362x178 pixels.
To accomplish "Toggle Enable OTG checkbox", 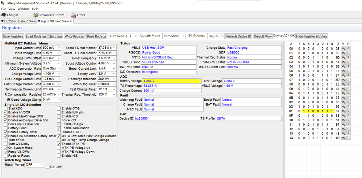I will [x=59, y=108].
